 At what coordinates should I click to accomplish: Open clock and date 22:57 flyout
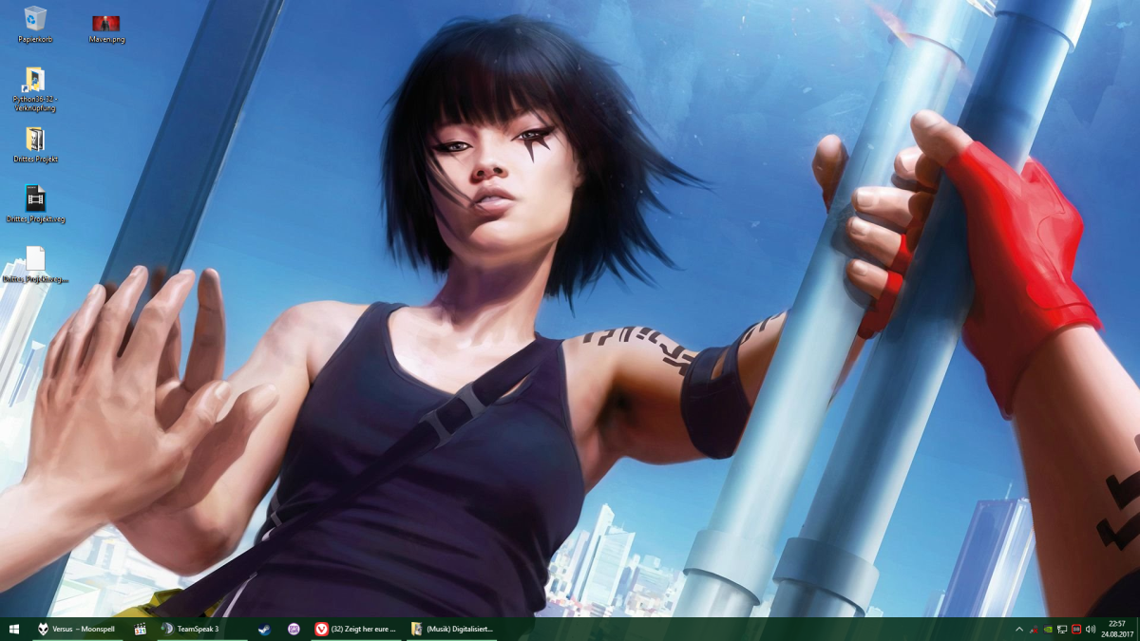[x=1117, y=629]
